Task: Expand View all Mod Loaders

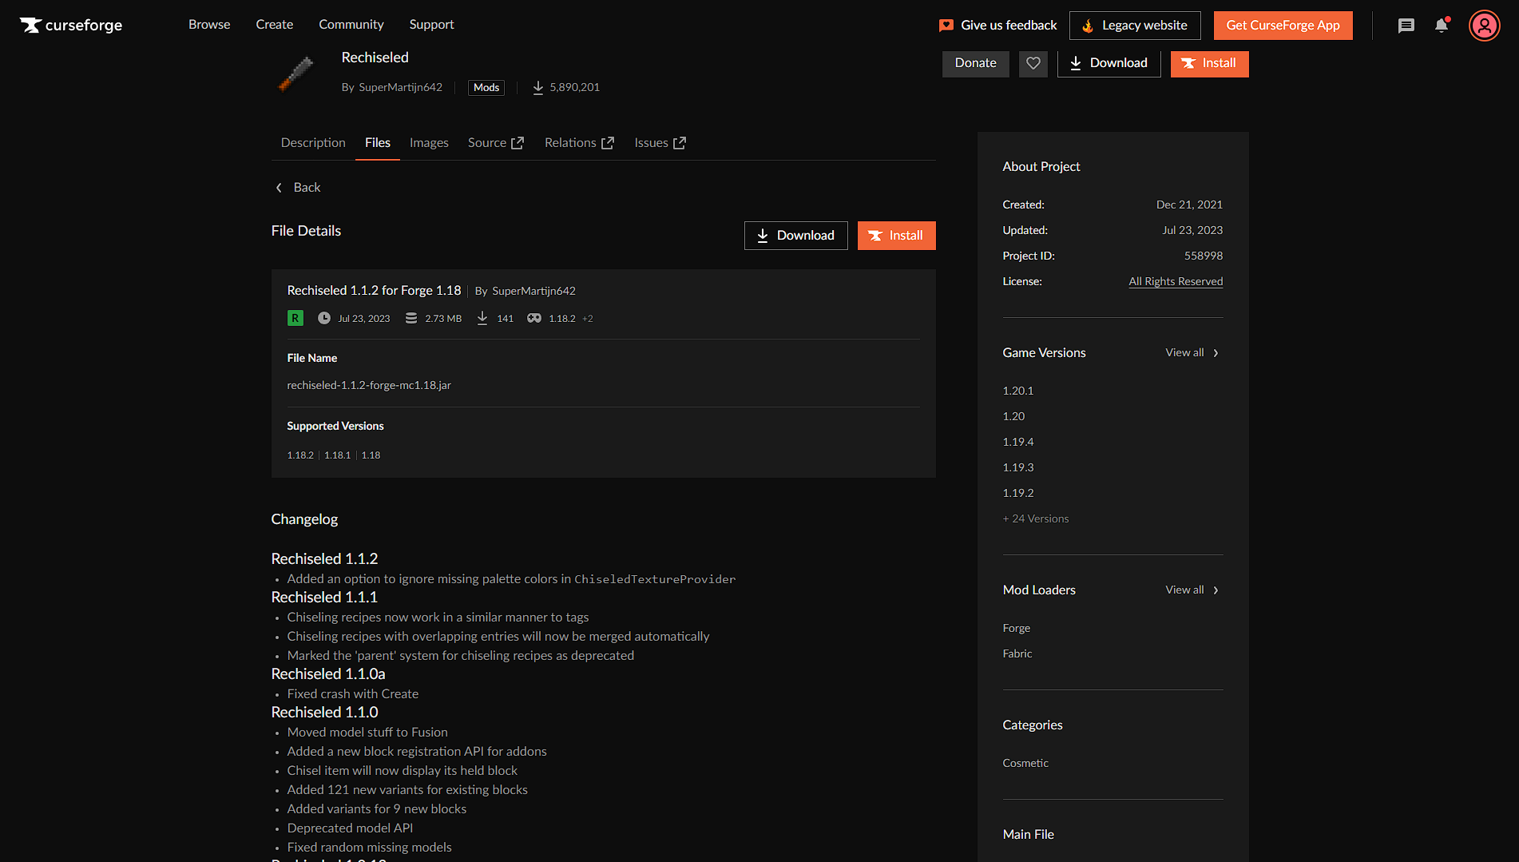Action: pos(1191,590)
